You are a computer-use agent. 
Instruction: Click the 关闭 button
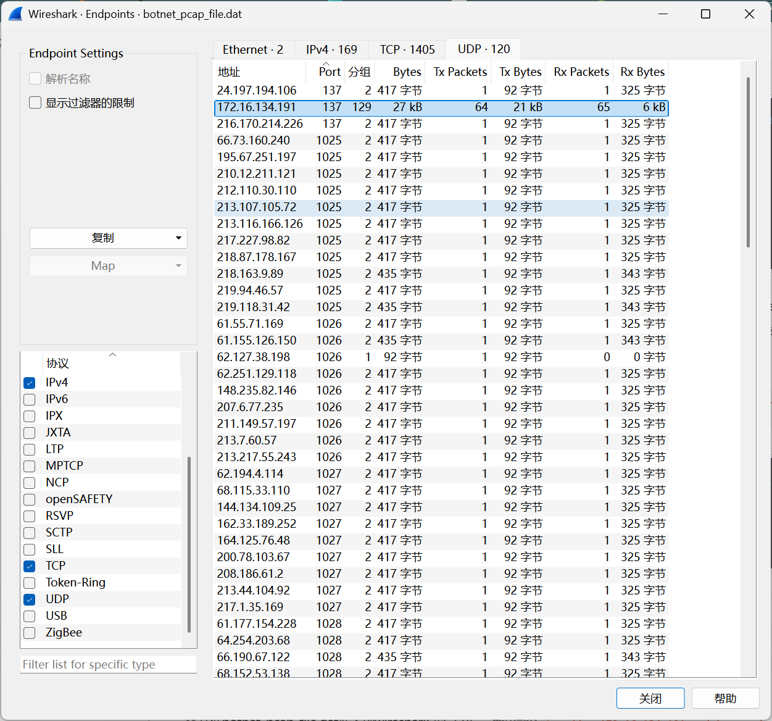pos(650,698)
